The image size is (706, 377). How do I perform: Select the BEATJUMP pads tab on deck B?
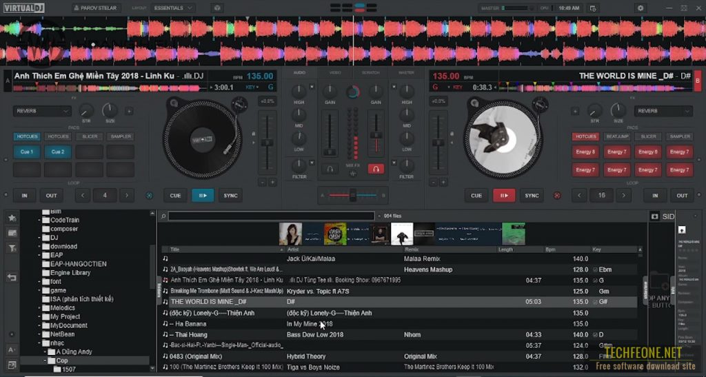tap(617, 136)
